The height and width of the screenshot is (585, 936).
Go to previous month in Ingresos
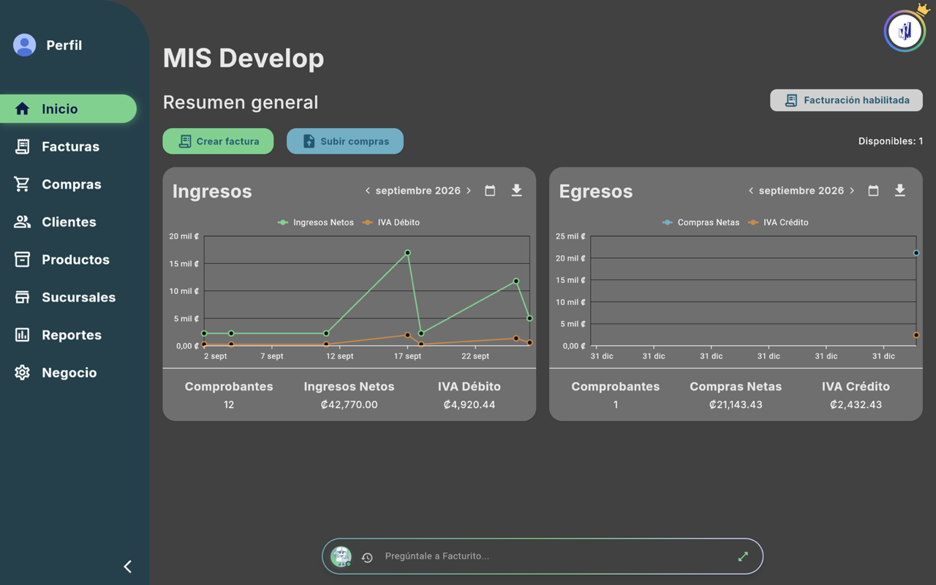click(x=367, y=191)
